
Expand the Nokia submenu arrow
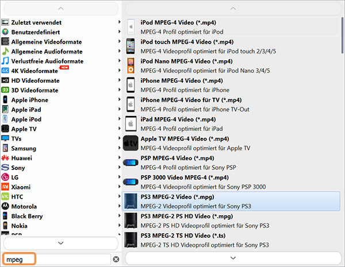[x=119, y=225]
